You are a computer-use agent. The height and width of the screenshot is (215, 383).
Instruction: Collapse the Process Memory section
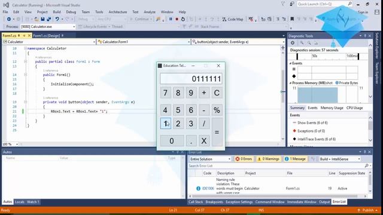[290, 83]
